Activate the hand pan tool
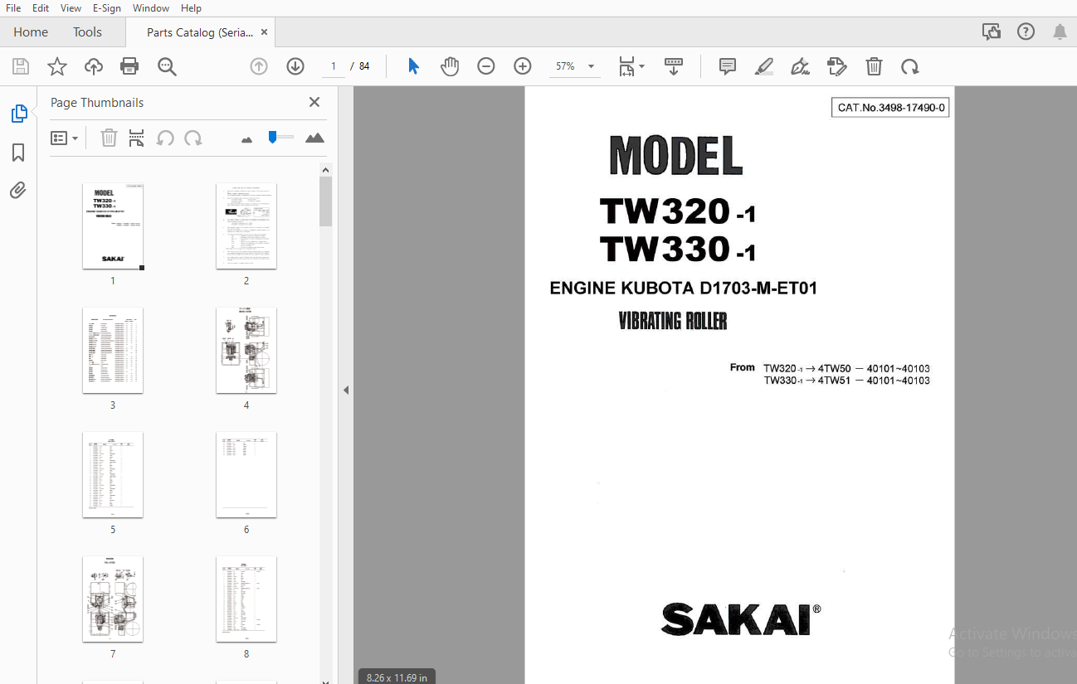This screenshot has height=684, width=1077. pos(450,66)
